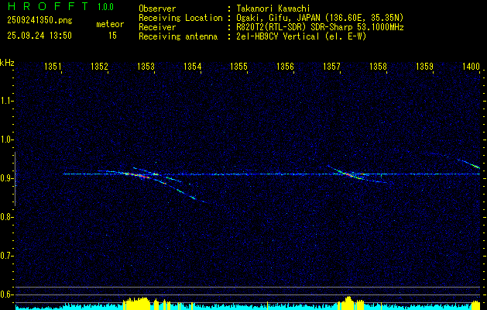The height and width of the screenshot is (310, 487).
Task: Click the 0.6 frequency axis label
Action: point(5,294)
